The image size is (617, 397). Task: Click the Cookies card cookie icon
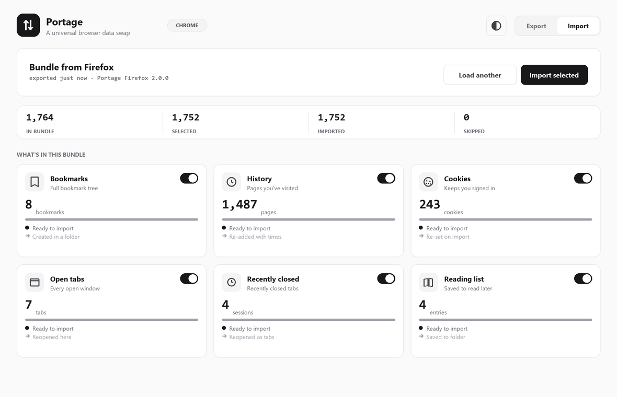[x=429, y=182]
